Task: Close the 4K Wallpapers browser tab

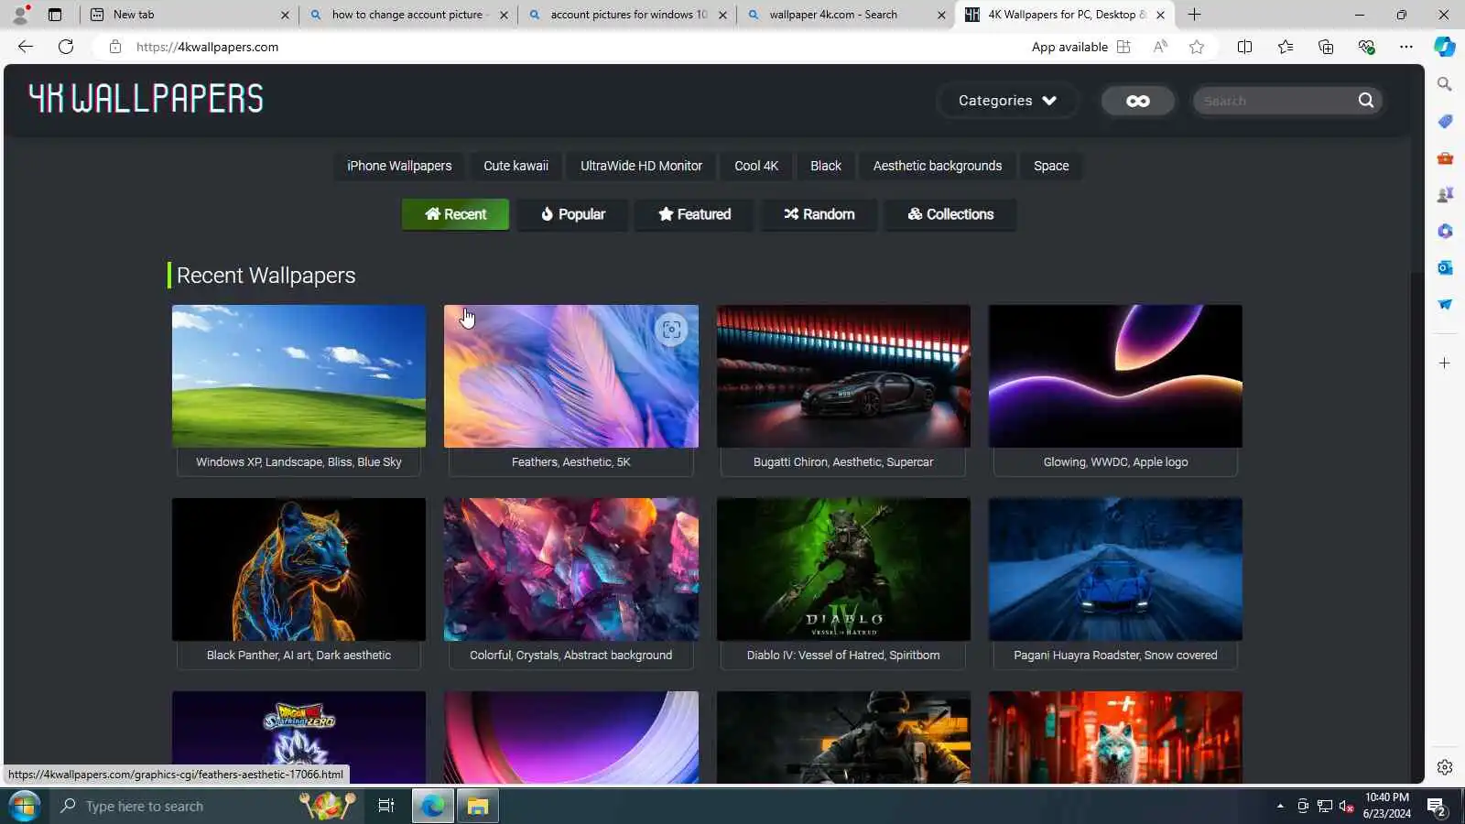Action: coord(1160,15)
